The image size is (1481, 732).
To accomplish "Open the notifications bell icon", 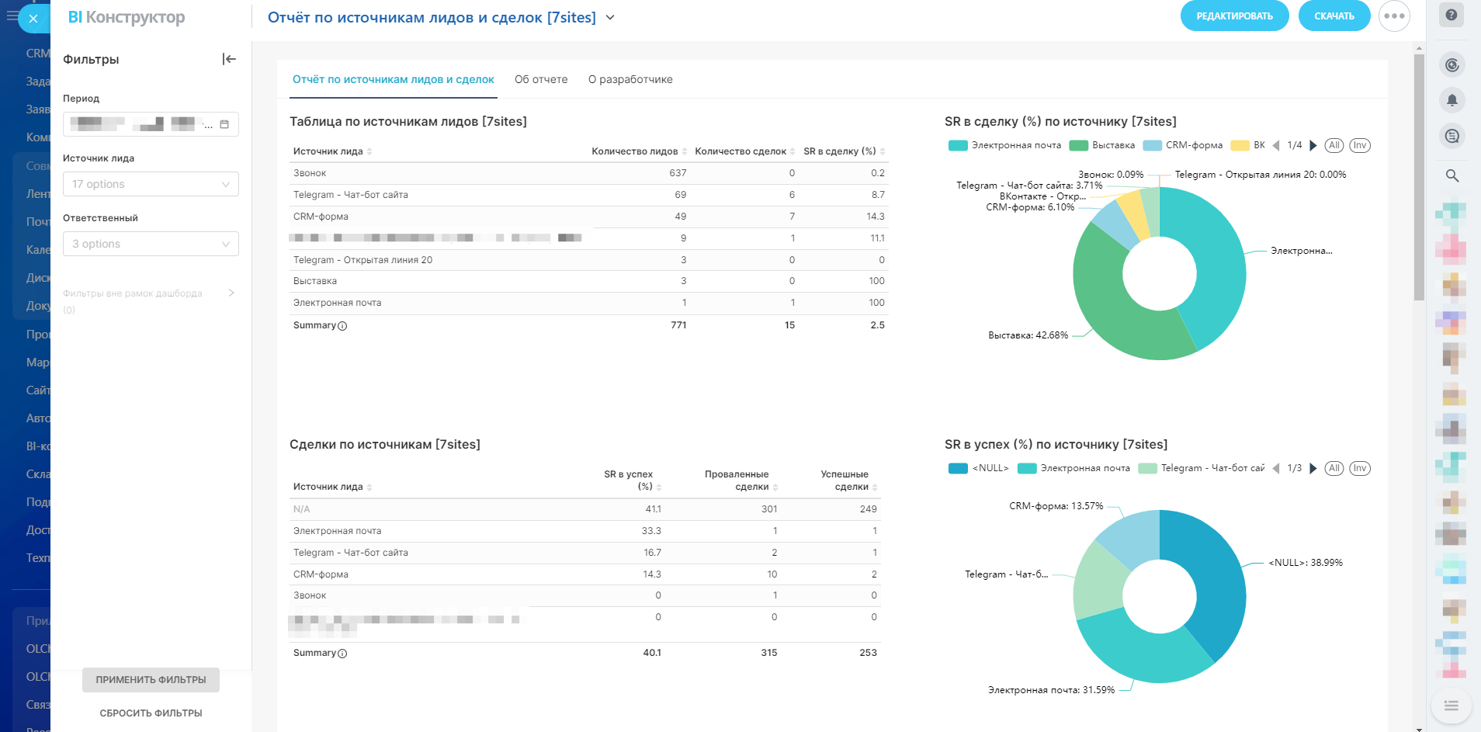I will pyautogui.click(x=1452, y=100).
